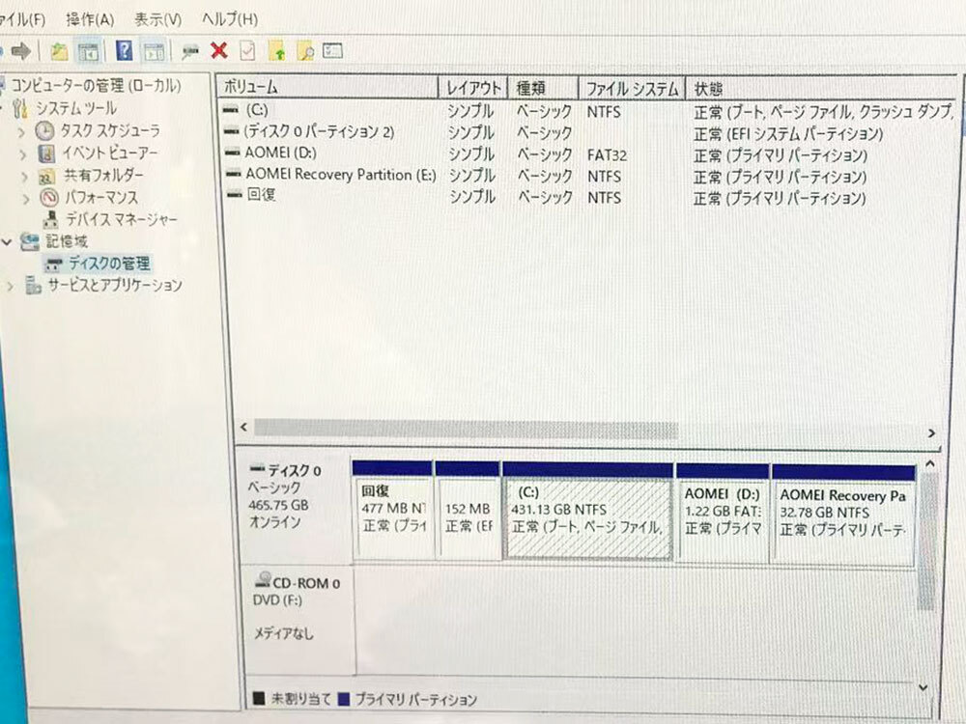Expand the 共有フォルダー tree node

click(25, 178)
